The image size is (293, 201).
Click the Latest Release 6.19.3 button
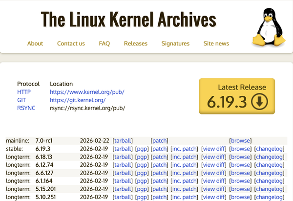point(237,96)
